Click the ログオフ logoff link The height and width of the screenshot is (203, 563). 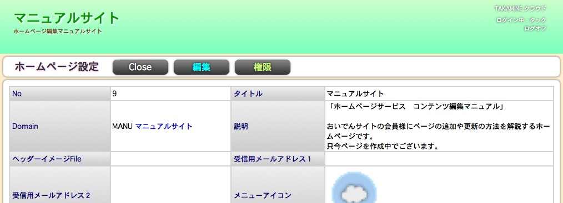535,28
